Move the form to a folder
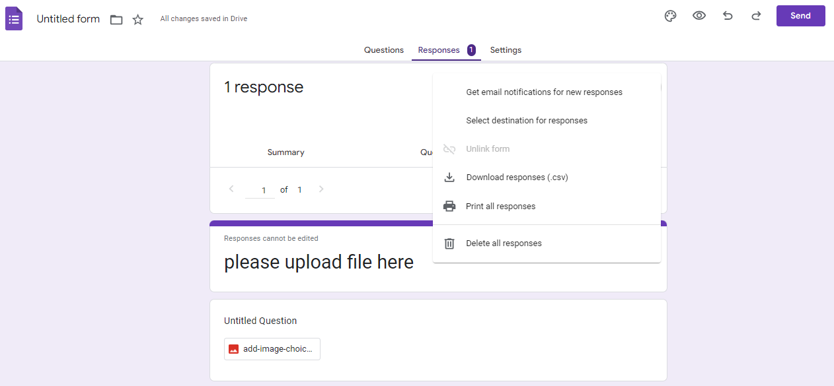 coord(116,19)
